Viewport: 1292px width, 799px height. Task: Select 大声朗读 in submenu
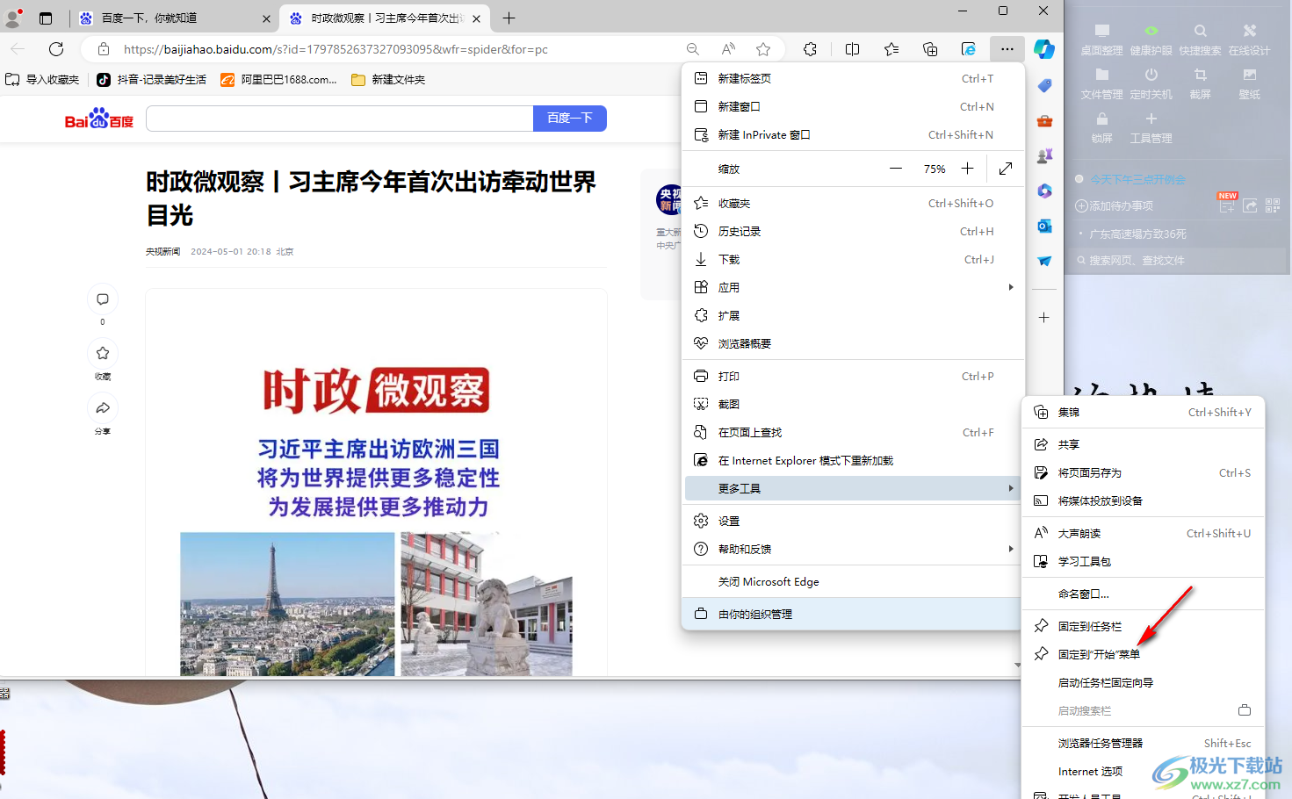[x=1144, y=533]
